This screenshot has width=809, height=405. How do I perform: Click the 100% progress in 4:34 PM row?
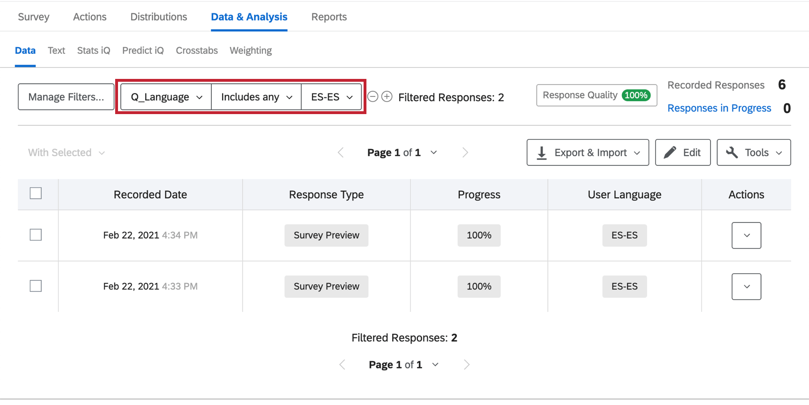(x=479, y=235)
